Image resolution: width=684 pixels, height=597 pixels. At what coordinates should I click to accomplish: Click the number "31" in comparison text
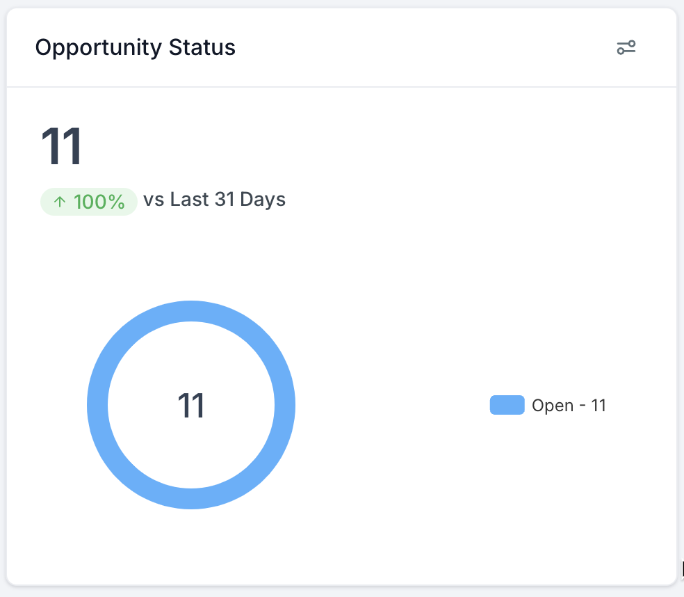point(225,200)
